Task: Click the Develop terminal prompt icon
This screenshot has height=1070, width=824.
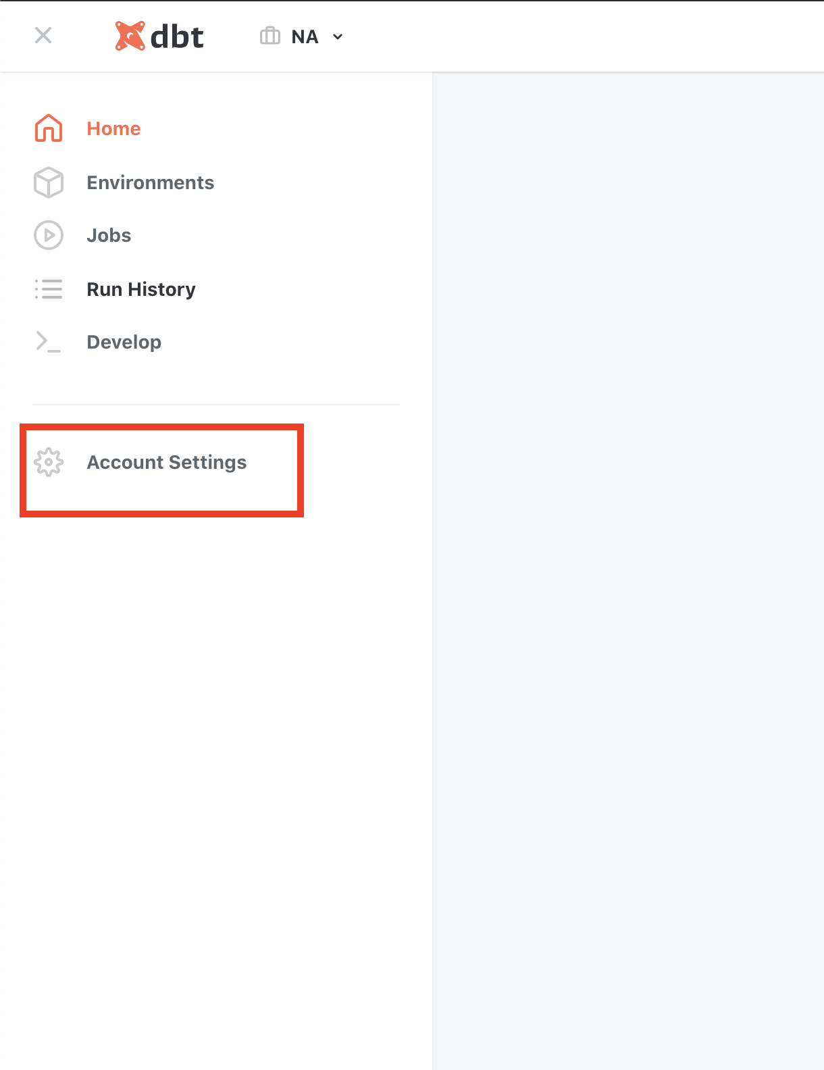Action: [x=49, y=342]
